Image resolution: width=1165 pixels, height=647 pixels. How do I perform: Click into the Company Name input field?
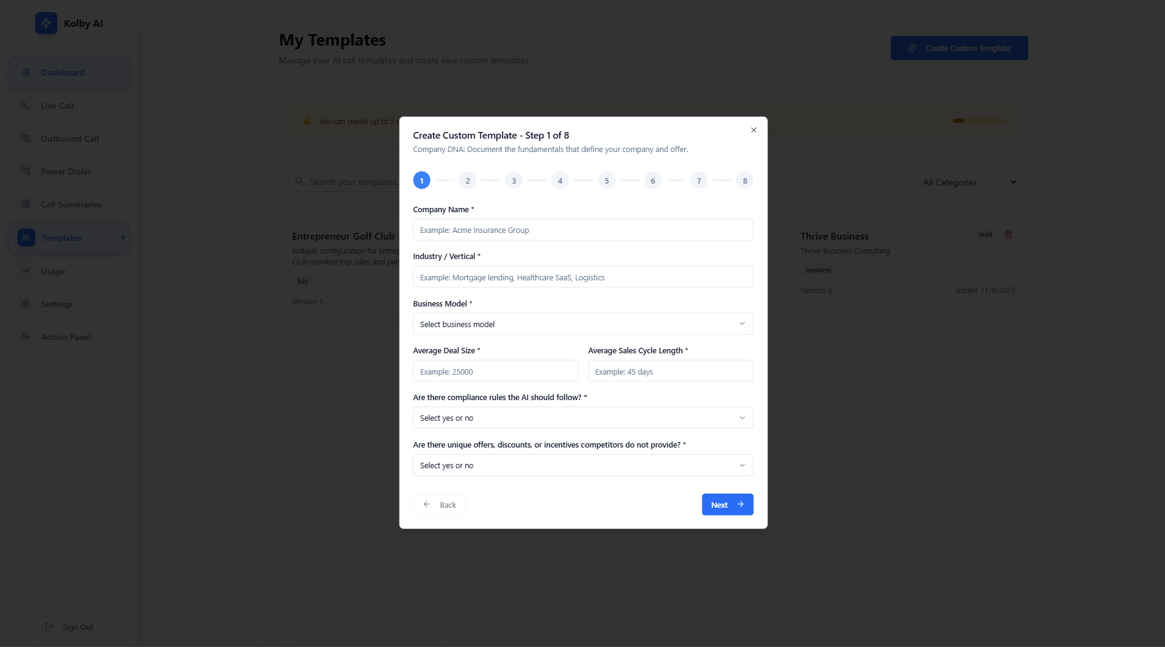pos(582,229)
